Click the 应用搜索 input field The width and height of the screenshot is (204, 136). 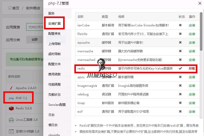click(x=35, y=27)
